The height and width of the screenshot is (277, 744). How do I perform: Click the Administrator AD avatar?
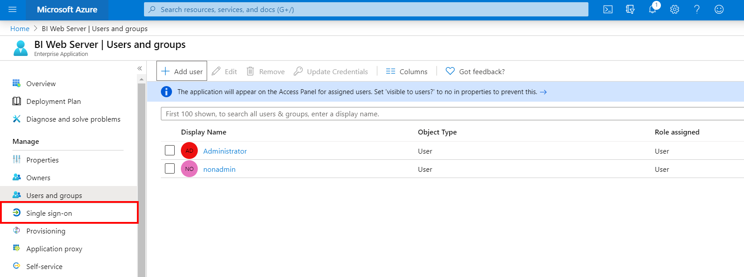click(x=189, y=150)
